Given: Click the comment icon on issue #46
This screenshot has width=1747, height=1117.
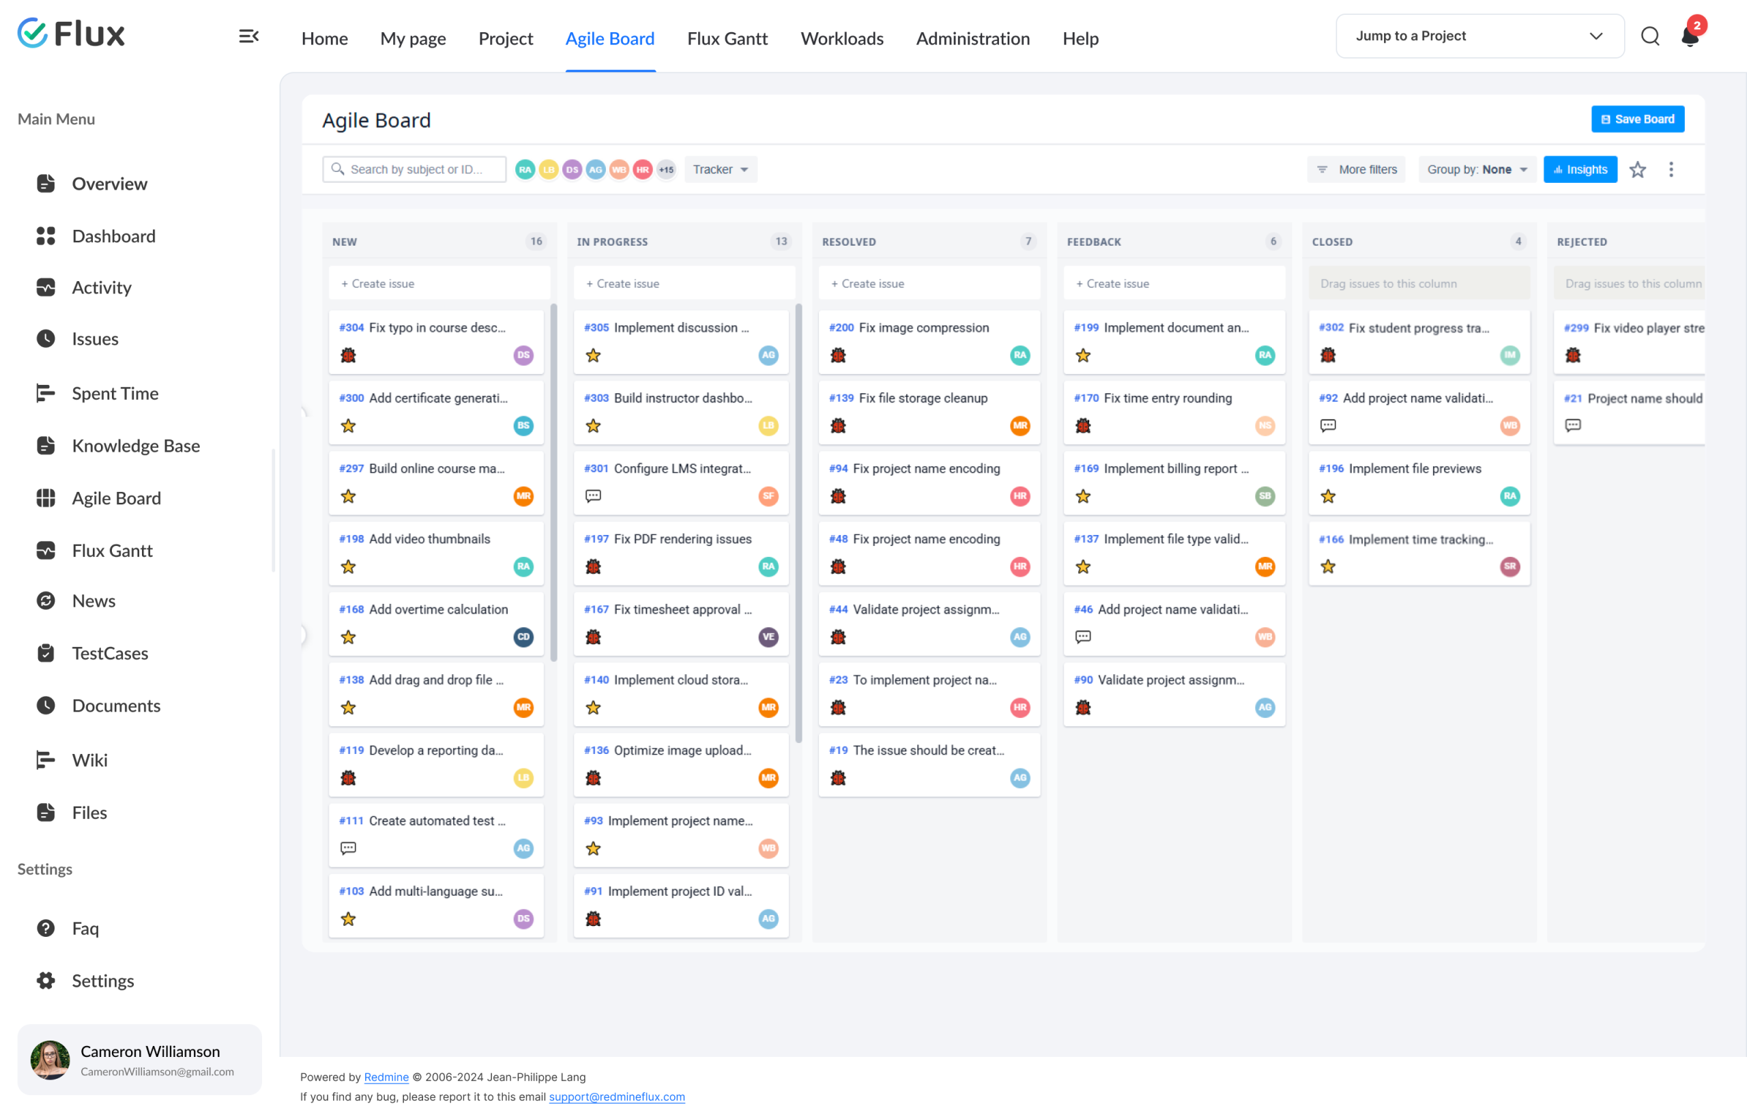Looking at the screenshot, I should point(1083,637).
